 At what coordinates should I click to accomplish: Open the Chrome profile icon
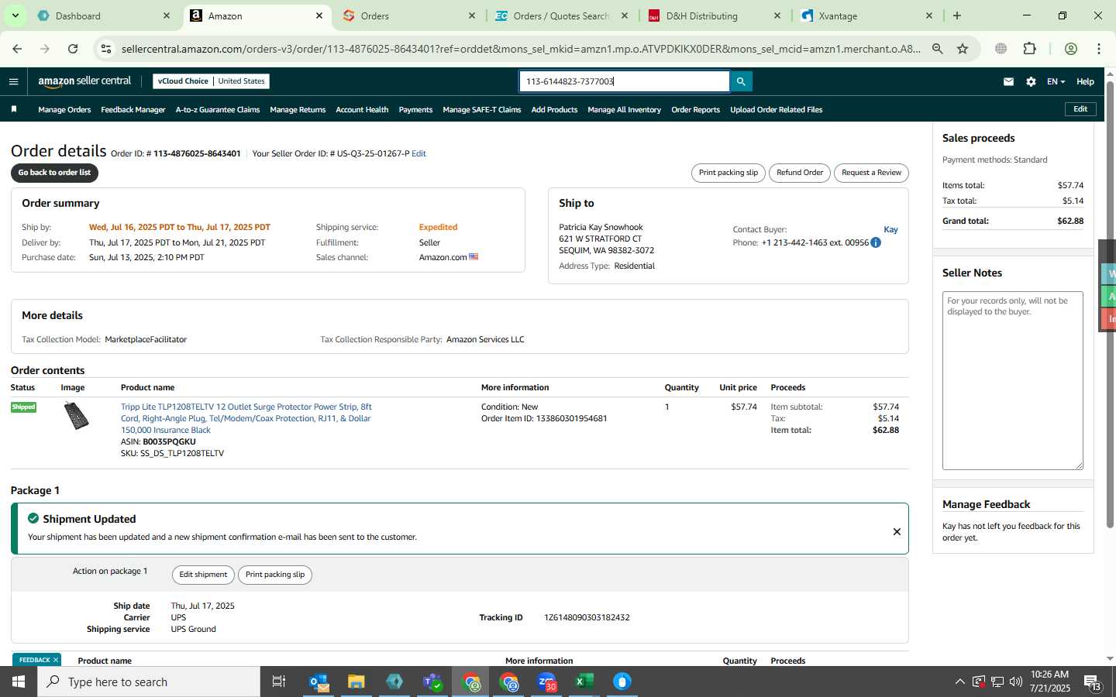tap(1071, 49)
